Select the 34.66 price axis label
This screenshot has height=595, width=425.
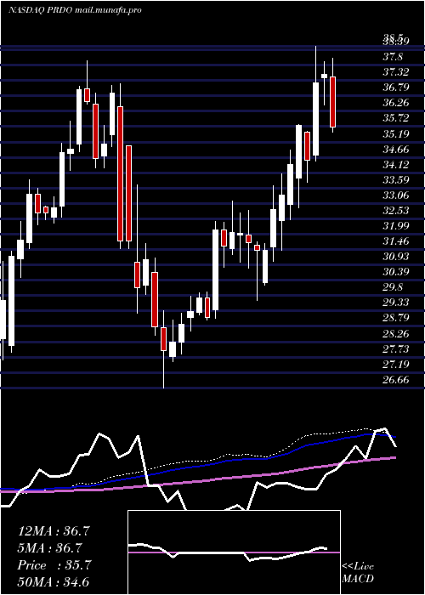pyautogui.click(x=396, y=149)
